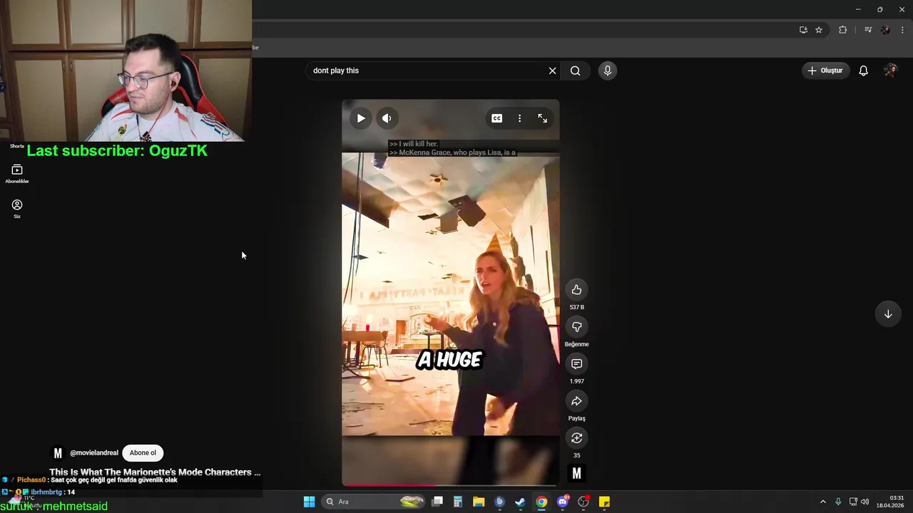Open the Oluştur create button
913x513 pixels.
(x=825, y=71)
